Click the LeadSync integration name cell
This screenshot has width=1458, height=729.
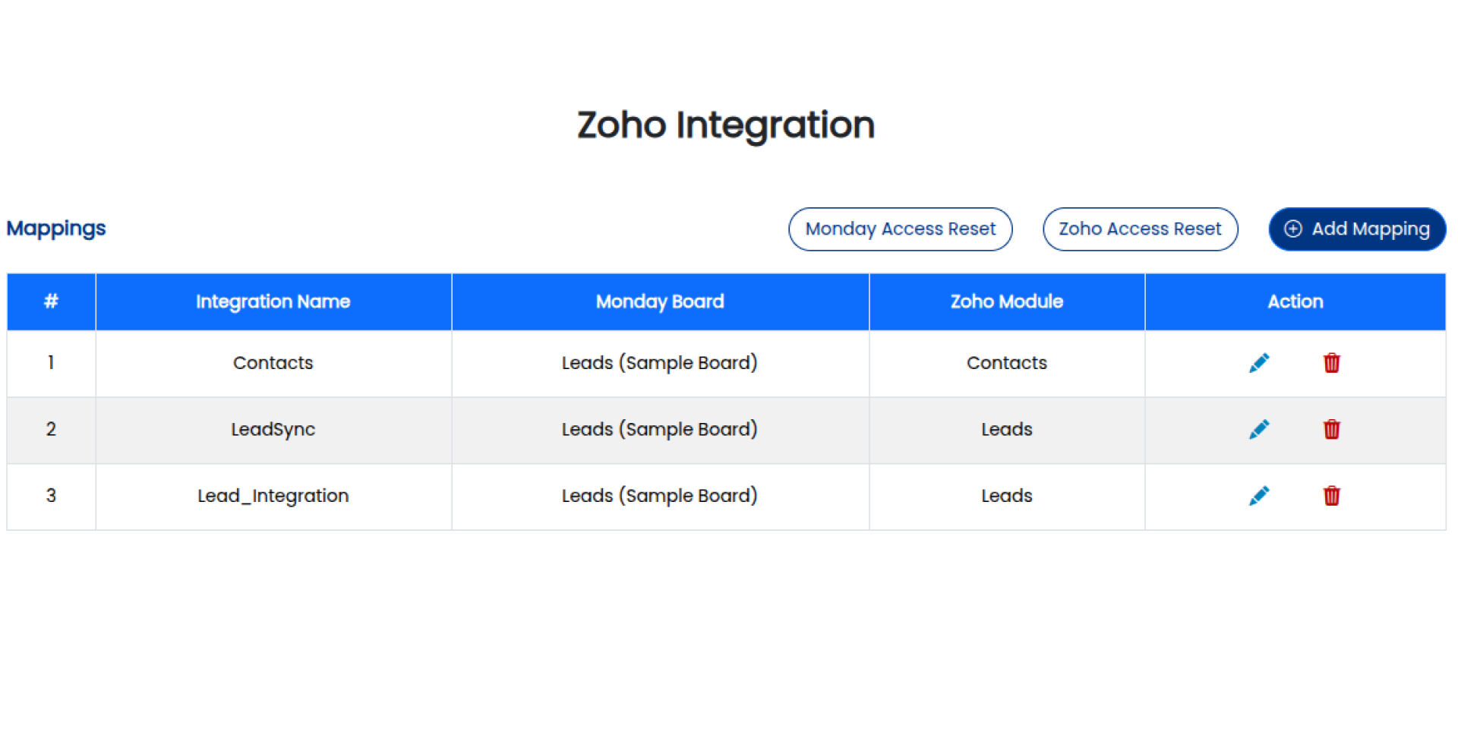click(273, 430)
